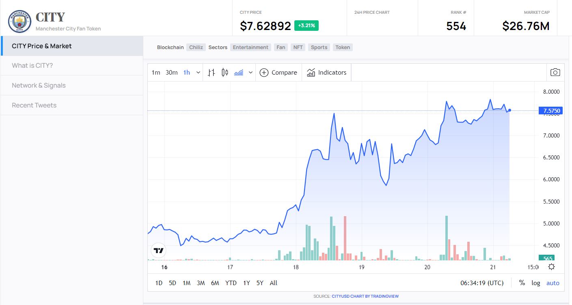Take a chart snapshot with camera icon
This screenshot has height=305, width=572.
coord(555,73)
